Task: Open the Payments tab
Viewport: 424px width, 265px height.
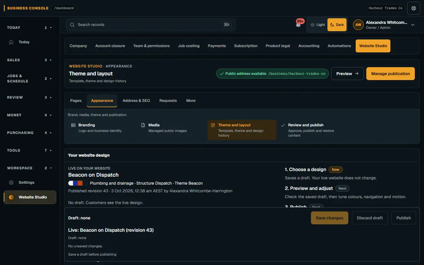Action: click(217, 46)
